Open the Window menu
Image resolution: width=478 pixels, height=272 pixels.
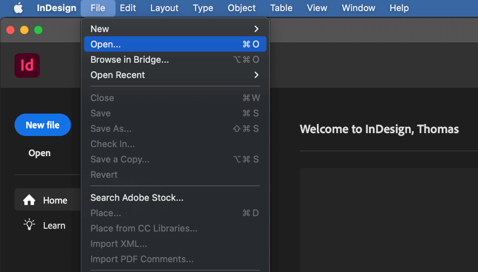pyautogui.click(x=358, y=8)
